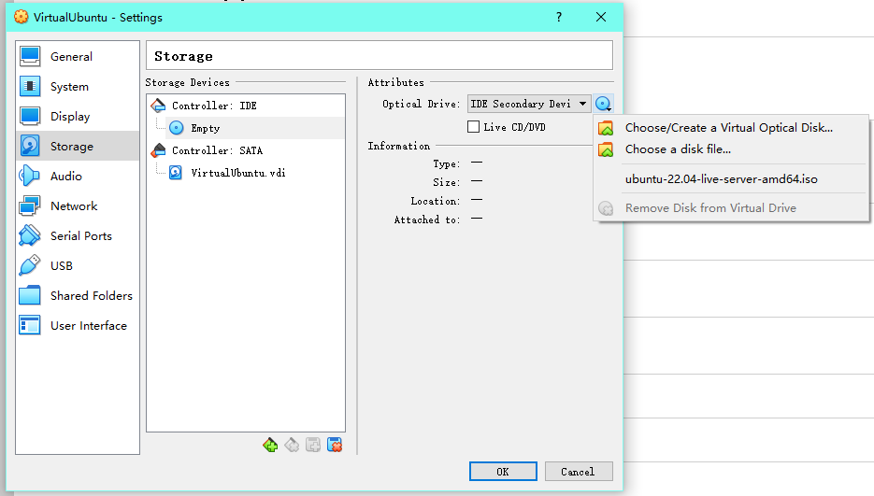The width and height of the screenshot is (874, 496).
Task: Close the Settings dialog window
Action: coord(601,17)
